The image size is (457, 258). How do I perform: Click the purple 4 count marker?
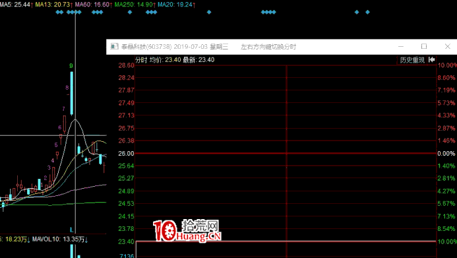53,160
